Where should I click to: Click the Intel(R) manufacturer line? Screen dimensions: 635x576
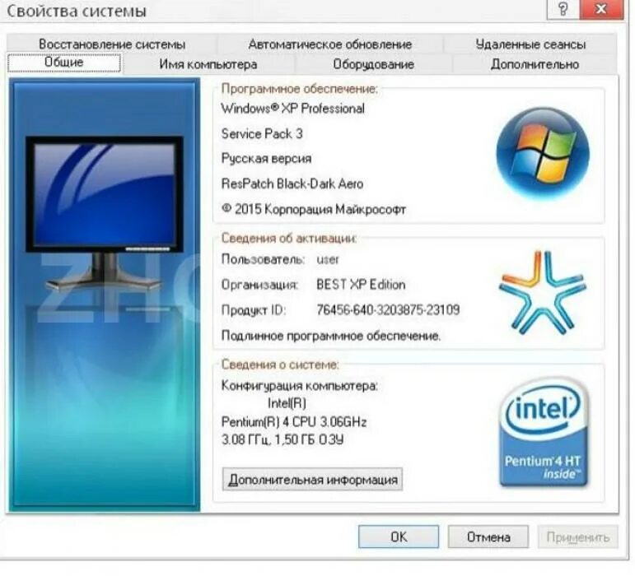287,403
